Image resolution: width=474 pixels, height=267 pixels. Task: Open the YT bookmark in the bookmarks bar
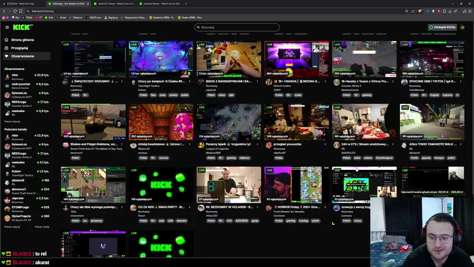[x=38, y=17]
